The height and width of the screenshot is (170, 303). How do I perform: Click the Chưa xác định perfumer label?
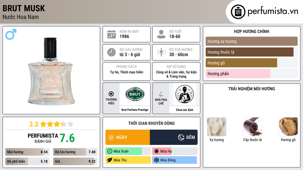pyautogui.click(x=185, y=110)
